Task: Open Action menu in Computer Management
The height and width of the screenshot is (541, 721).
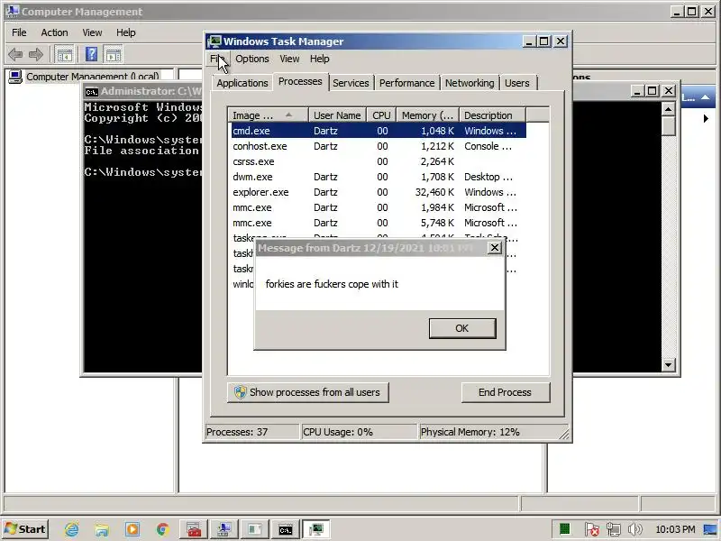Action: click(54, 32)
